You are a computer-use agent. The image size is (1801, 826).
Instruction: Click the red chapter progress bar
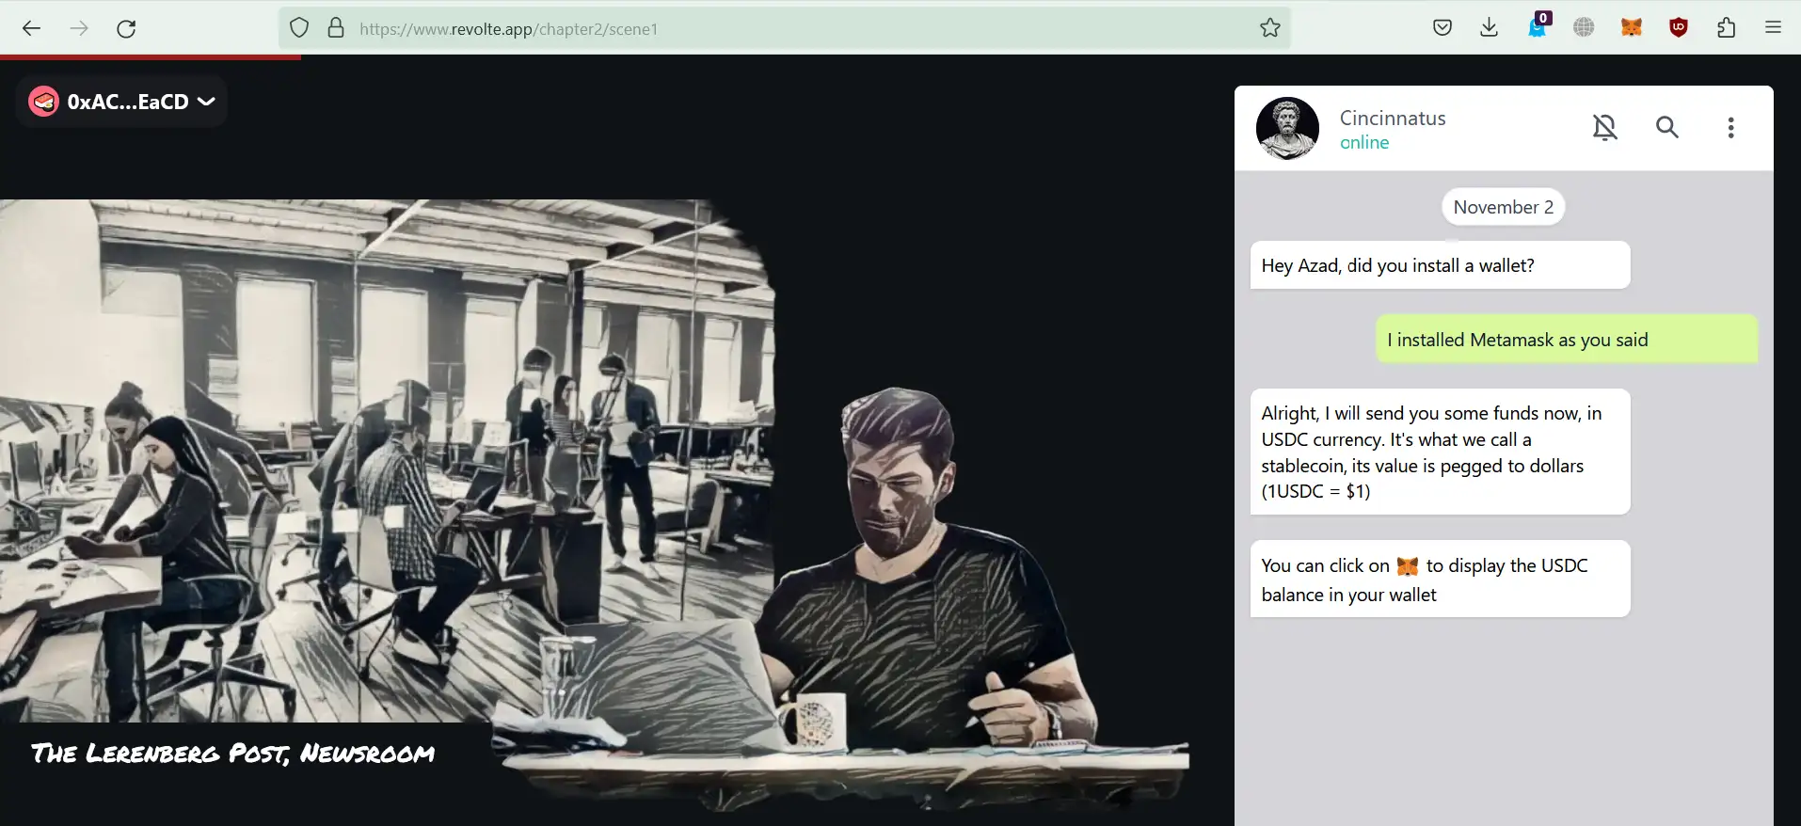coord(151,57)
